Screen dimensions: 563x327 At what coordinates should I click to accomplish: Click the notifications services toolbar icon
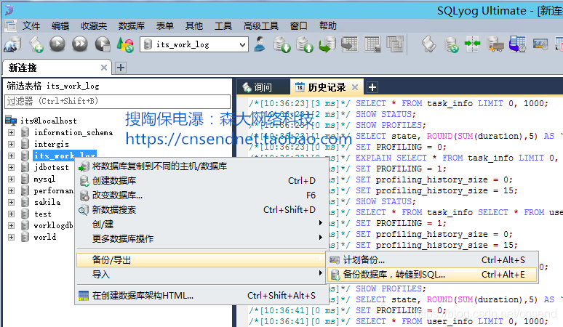(x=518, y=44)
